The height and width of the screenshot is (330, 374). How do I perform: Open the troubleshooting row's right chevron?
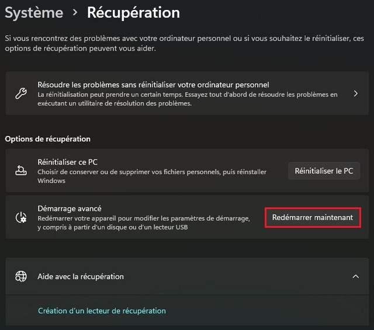(x=356, y=93)
